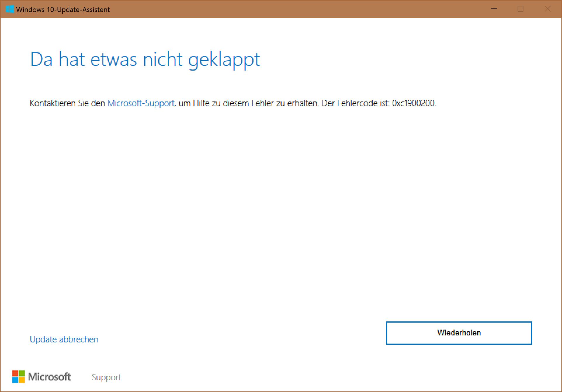
Task: Click the word 'erhalten' in the message
Action: [302, 103]
